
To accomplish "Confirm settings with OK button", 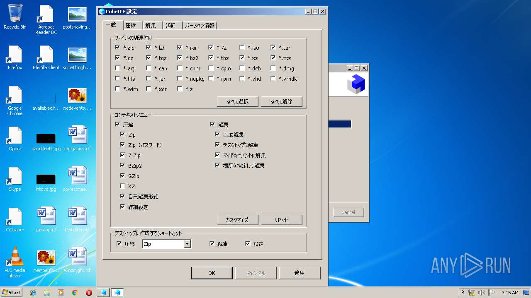I will (212, 273).
